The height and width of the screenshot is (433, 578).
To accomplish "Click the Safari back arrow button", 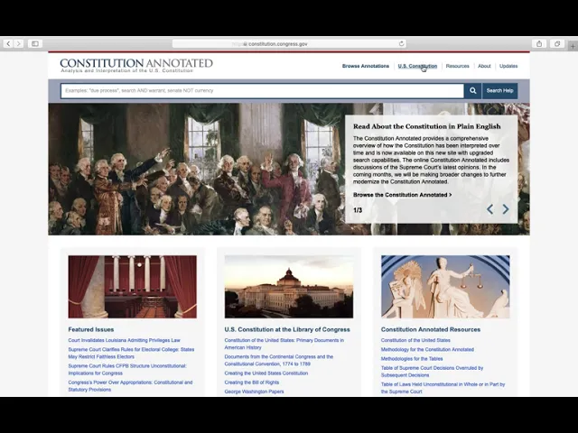I will coord(8,44).
